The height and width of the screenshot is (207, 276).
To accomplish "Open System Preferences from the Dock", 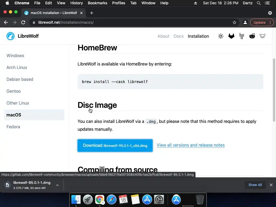I will tap(159, 200).
